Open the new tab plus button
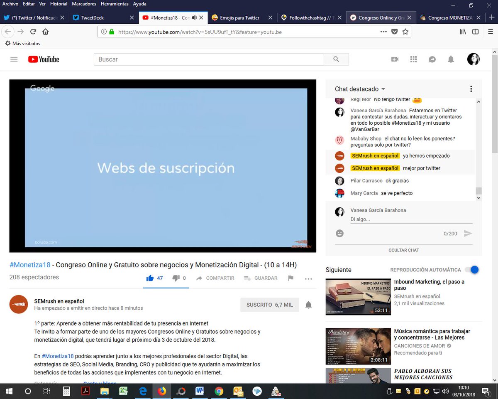 pos(491,17)
